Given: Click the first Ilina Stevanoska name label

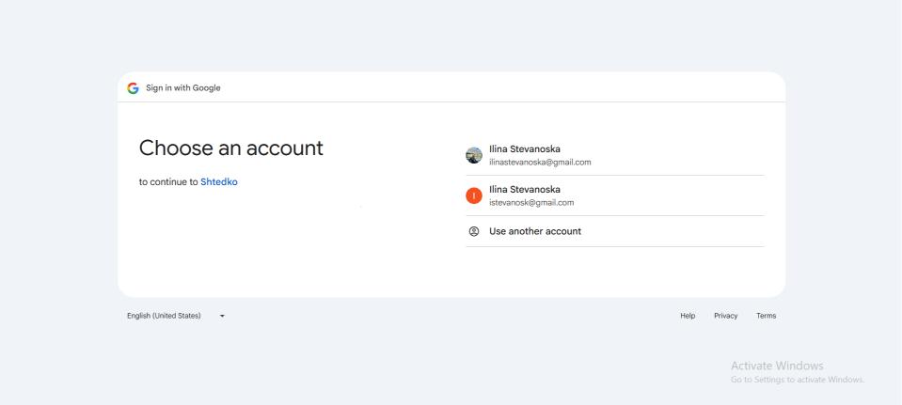Looking at the screenshot, I should coord(525,148).
